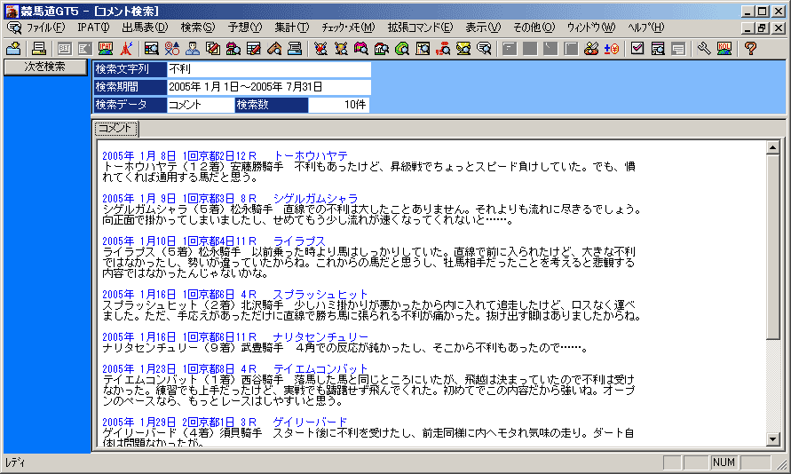Click the wrench settings toolbar icon

tap(704, 48)
